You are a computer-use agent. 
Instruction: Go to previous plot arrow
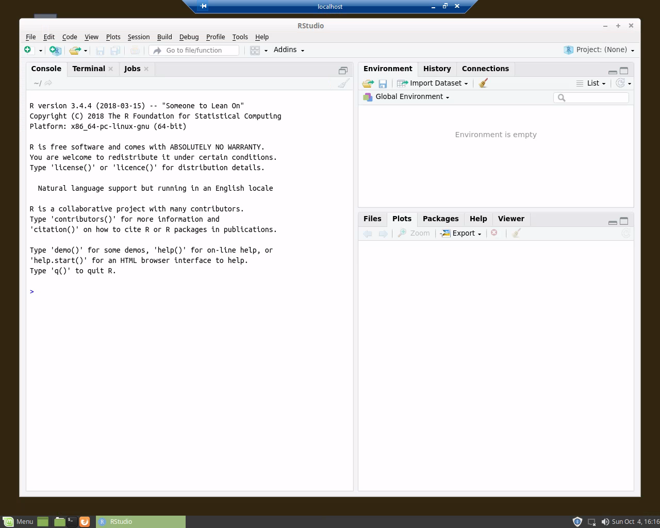(368, 234)
